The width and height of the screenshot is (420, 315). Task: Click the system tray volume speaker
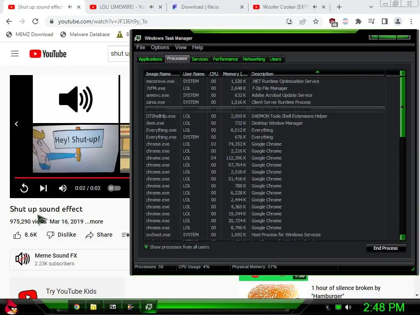coord(348,307)
